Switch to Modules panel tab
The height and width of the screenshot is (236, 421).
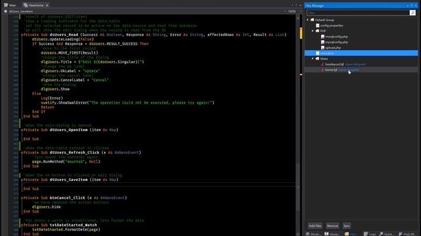point(313,234)
